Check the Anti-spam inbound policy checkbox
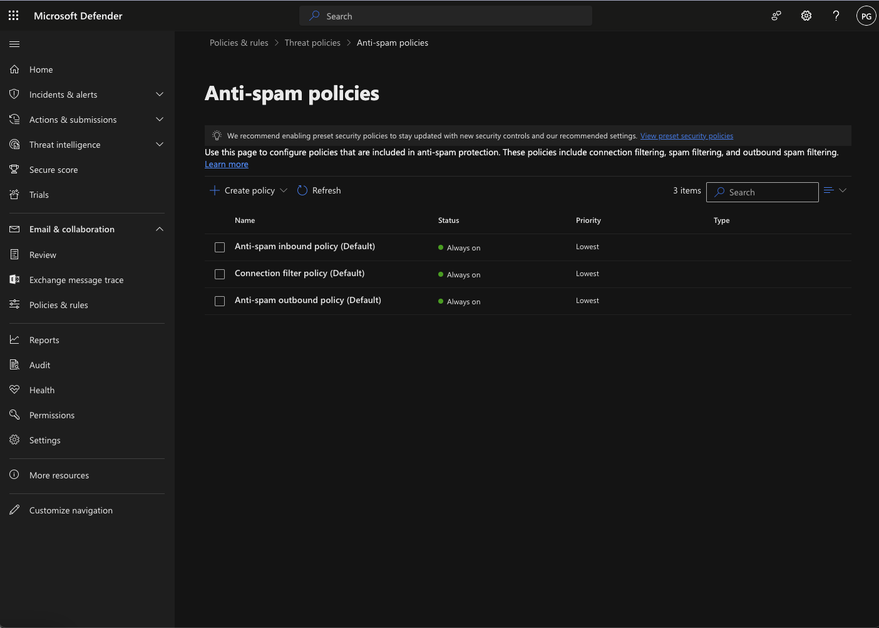The height and width of the screenshot is (628, 879). (x=220, y=247)
